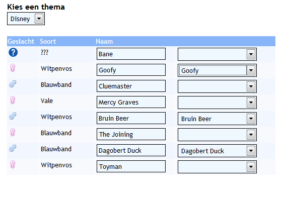Viewport: 287px width, 201px height.
Task: Click the Geslacht column header
Action: tap(21, 42)
